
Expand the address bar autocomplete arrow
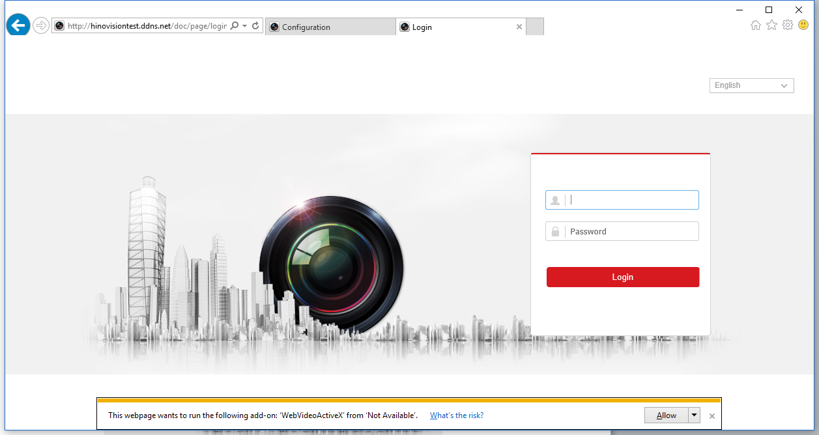[x=245, y=26]
